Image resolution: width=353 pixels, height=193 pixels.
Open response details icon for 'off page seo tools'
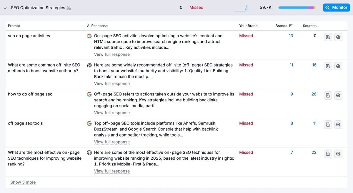point(328,125)
